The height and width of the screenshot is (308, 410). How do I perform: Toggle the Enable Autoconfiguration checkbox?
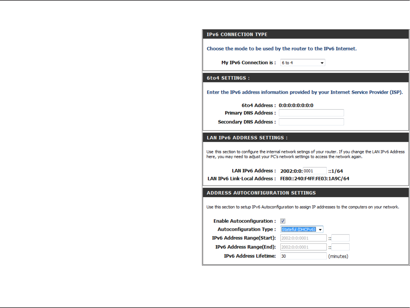click(x=283, y=221)
